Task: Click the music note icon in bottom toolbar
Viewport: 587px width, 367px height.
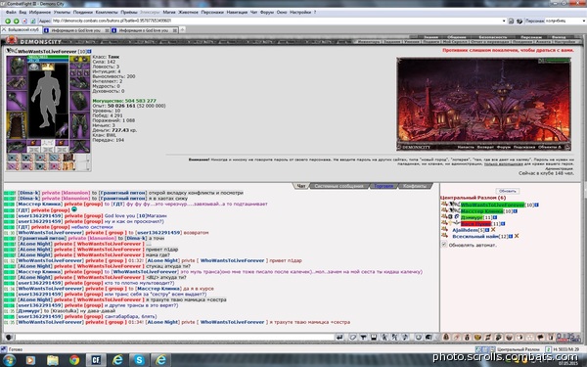Action: pos(488,337)
